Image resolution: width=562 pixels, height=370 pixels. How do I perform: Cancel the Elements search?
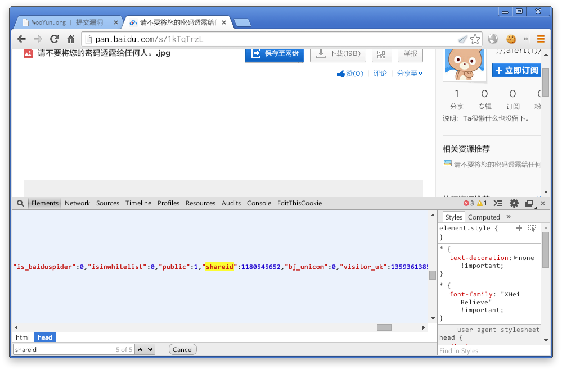(x=182, y=350)
